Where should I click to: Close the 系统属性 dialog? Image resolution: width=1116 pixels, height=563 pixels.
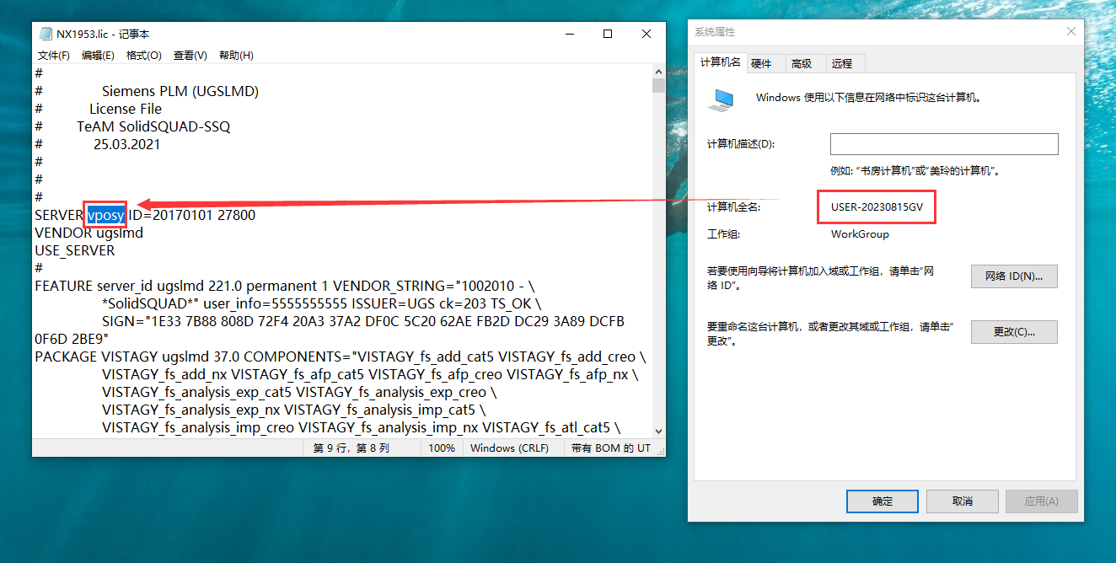[1071, 31]
